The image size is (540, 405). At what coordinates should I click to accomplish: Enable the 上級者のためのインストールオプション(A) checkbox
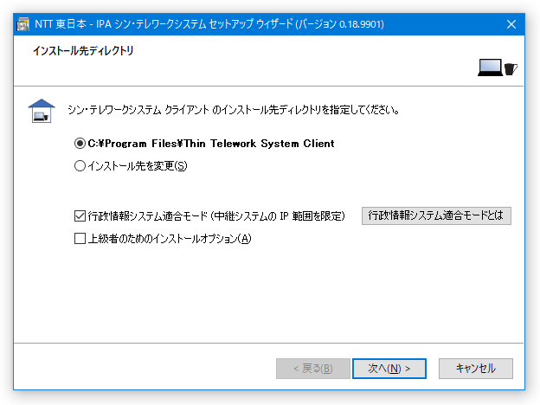80,238
